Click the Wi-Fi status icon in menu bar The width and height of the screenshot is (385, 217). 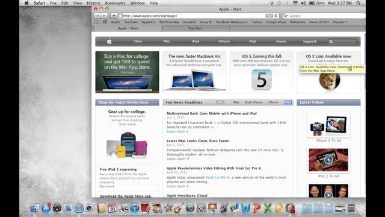pos(295,3)
